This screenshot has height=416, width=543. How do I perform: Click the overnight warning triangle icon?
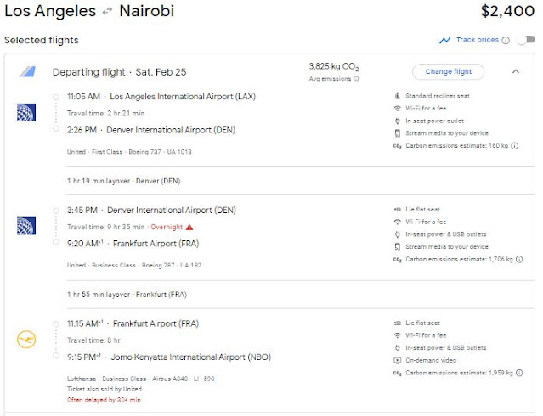[x=189, y=227]
